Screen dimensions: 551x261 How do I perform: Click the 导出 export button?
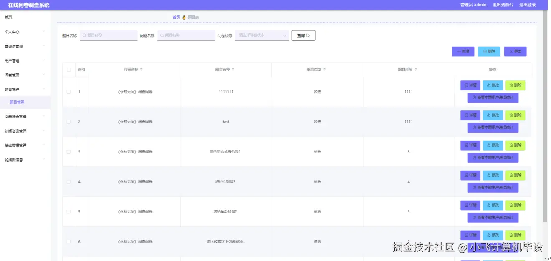(515, 51)
